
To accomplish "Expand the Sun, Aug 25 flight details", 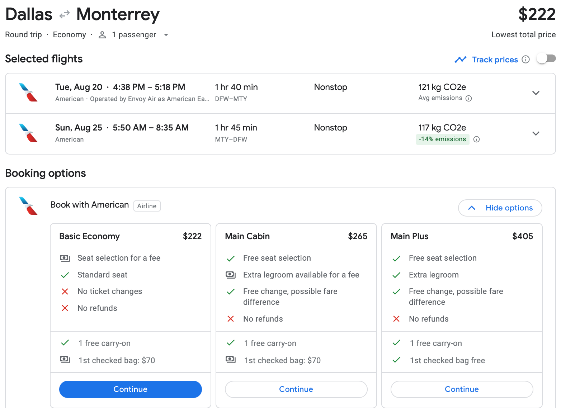I will tap(536, 134).
